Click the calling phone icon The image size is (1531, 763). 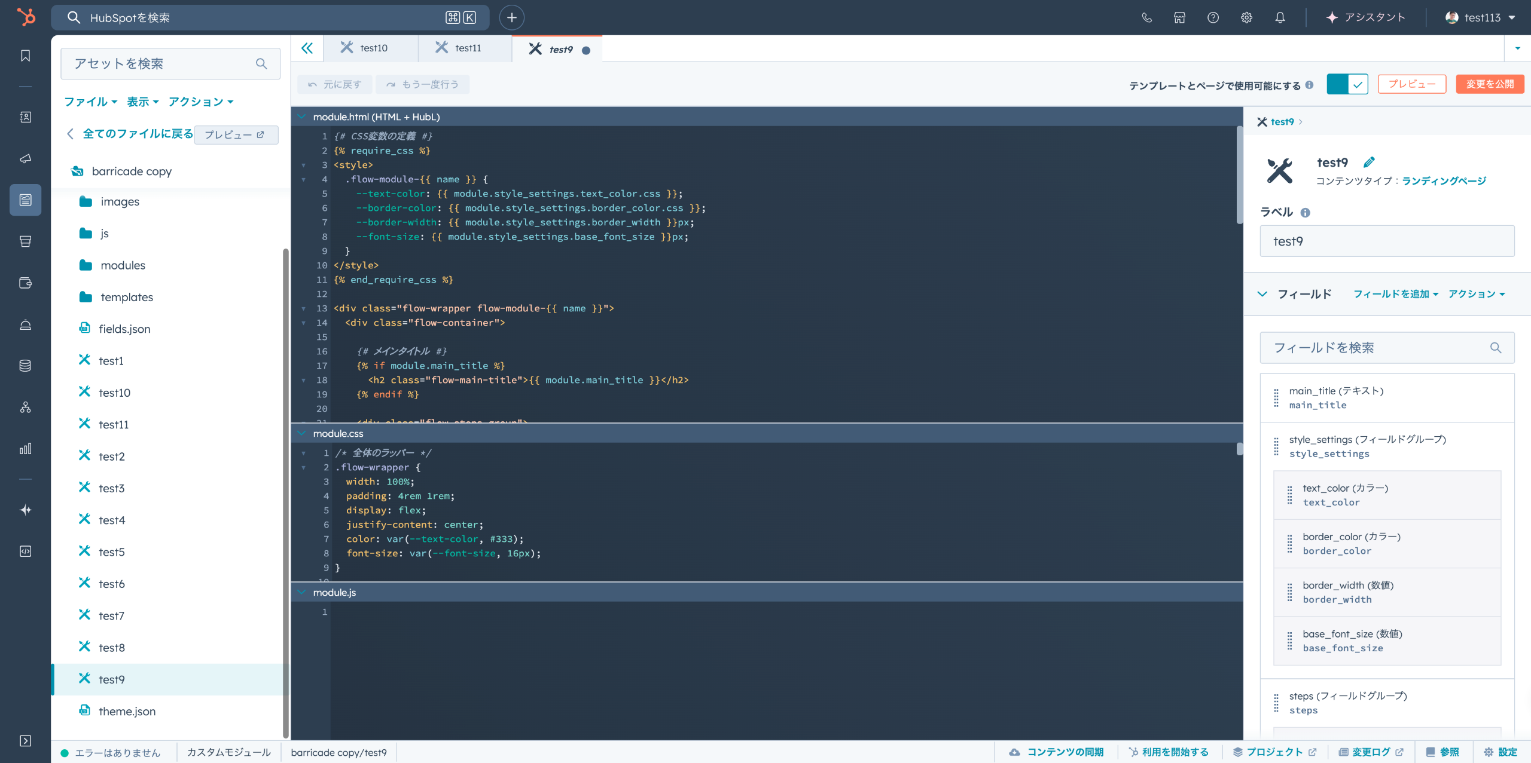pyautogui.click(x=1146, y=18)
